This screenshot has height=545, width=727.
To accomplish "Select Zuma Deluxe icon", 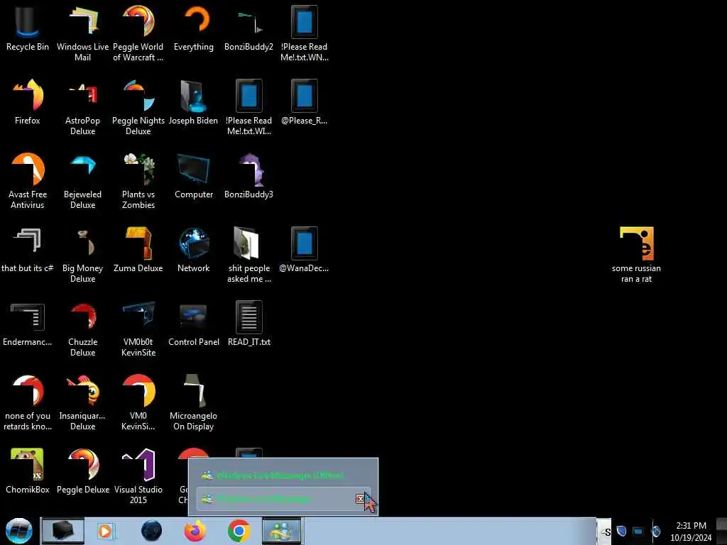I will [138, 249].
